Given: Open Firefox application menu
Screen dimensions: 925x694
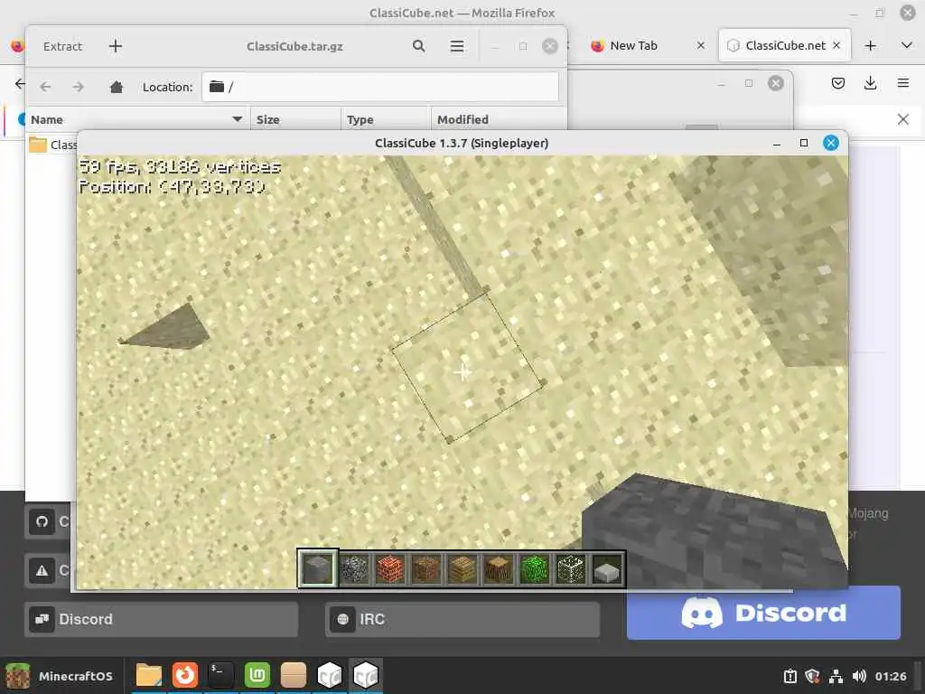Looking at the screenshot, I should tap(903, 83).
